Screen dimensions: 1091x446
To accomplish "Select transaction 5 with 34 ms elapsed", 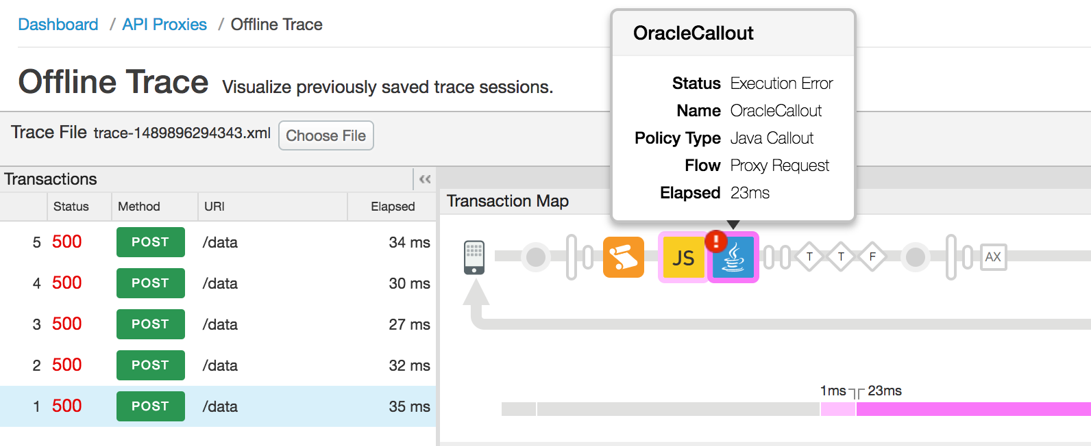I will point(218,242).
